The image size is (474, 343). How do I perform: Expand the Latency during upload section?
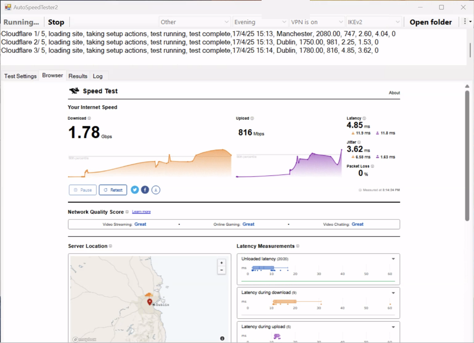(x=393, y=327)
